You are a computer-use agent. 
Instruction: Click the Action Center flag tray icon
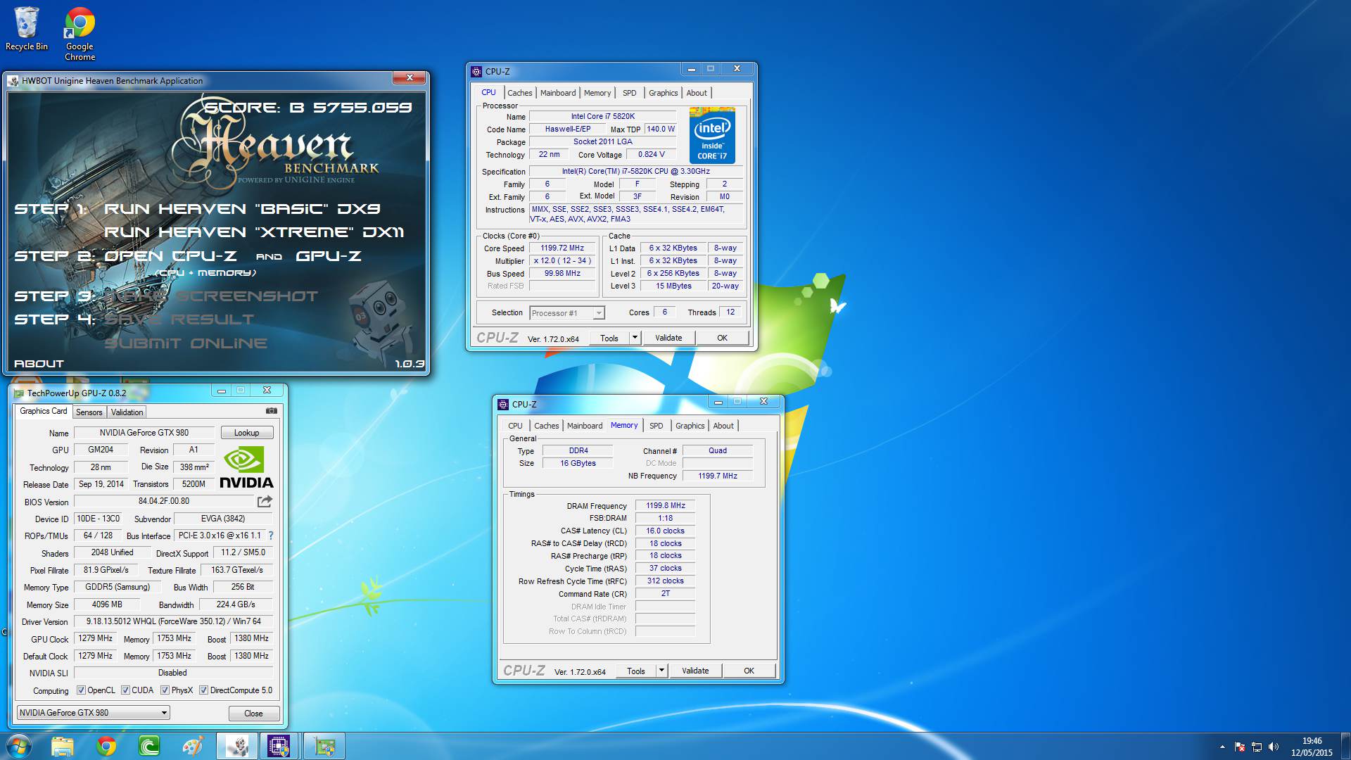coord(1240,747)
